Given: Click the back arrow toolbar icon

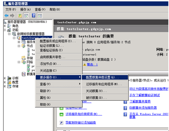Looking at the screenshot, I should coord(7,15).
